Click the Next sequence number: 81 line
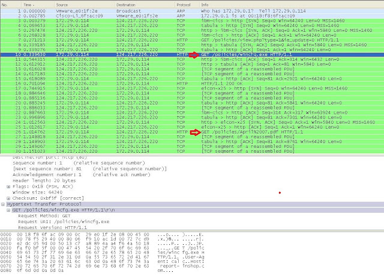 click(89, 169)
